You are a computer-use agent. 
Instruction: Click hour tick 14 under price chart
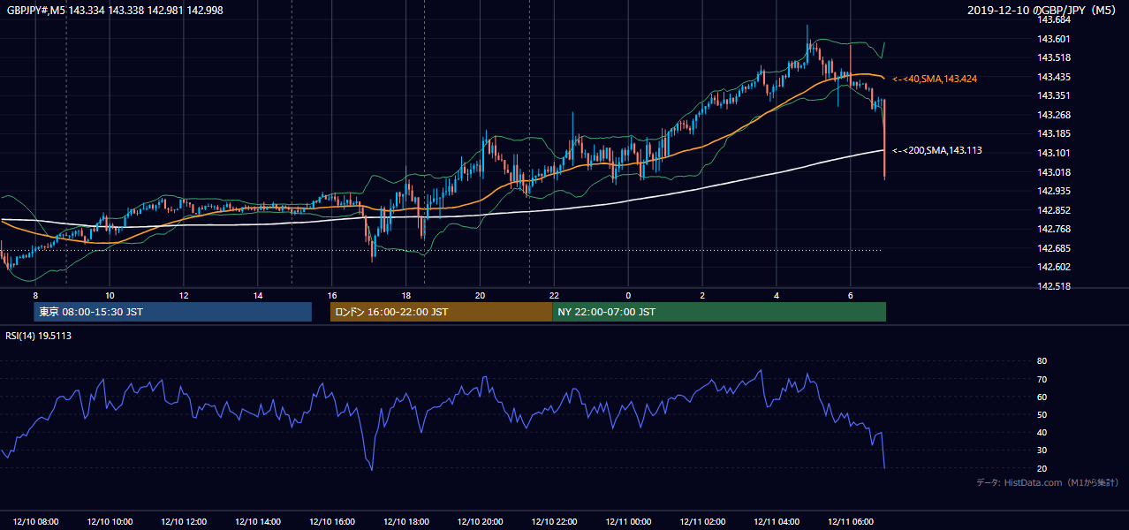pos(258,295)
